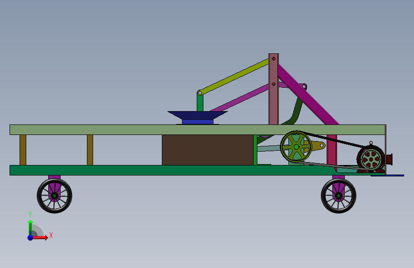
Task: Select the pivot joint at yellow bar's left end
Action: tap(200, 93)
